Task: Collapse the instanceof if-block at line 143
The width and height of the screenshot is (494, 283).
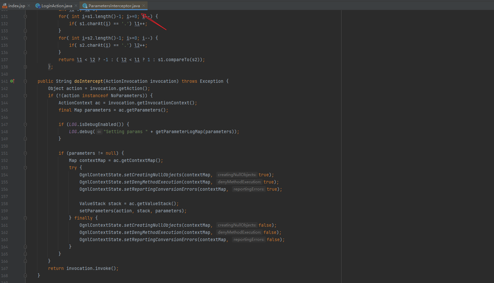Action: [25, 96]
